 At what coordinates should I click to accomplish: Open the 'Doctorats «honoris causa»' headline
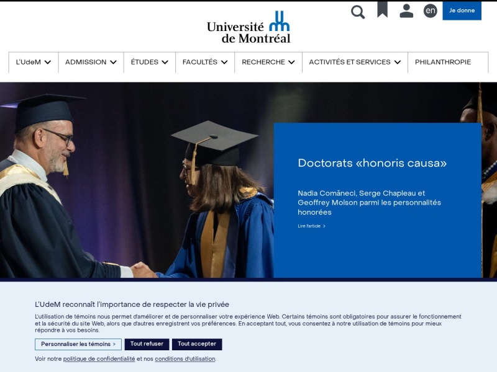click(372, 163)
